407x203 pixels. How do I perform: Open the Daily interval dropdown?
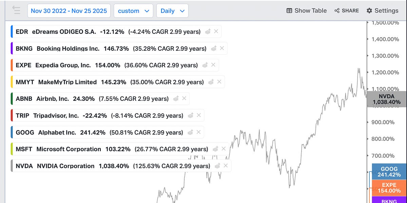click(172, 11)
